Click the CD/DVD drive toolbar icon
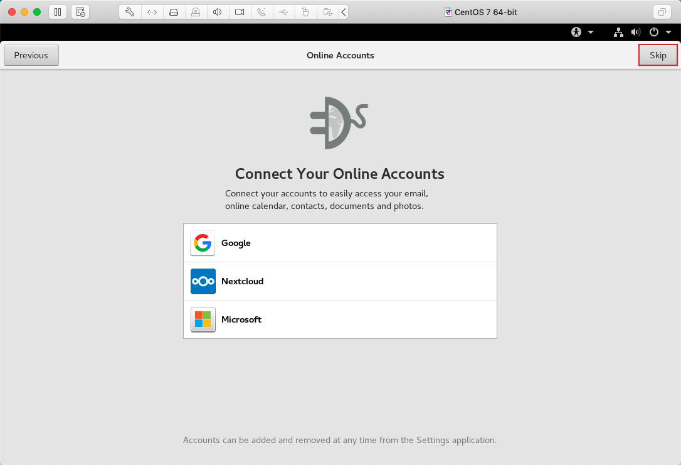Image resolution: width=681 pixels, height=465 pixels. [x=196, y=12]
